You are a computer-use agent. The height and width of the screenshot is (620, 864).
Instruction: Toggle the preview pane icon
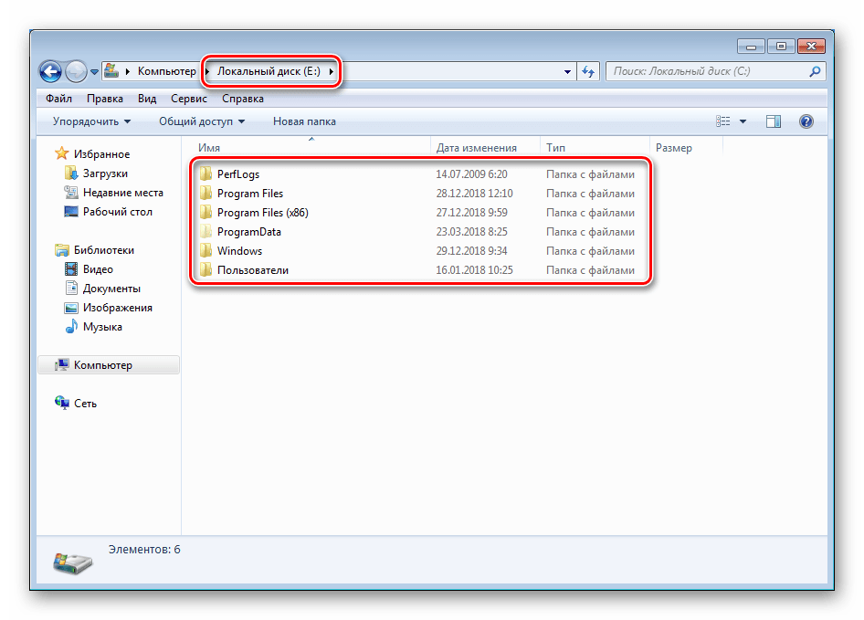(x=774, y=121)
